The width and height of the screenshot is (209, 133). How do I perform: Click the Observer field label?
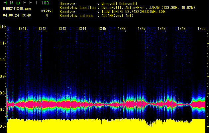(67, 4)
